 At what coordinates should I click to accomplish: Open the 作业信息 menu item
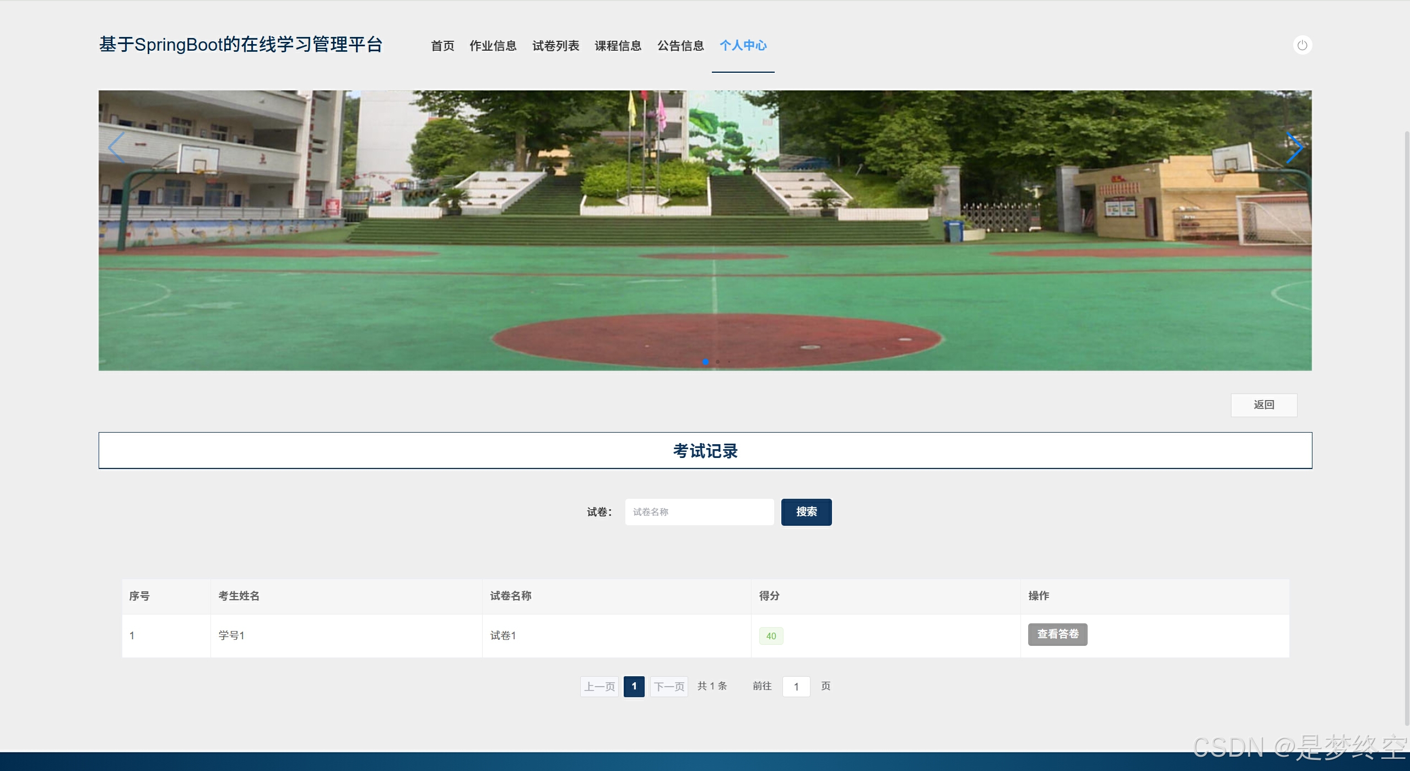point(493,46)
